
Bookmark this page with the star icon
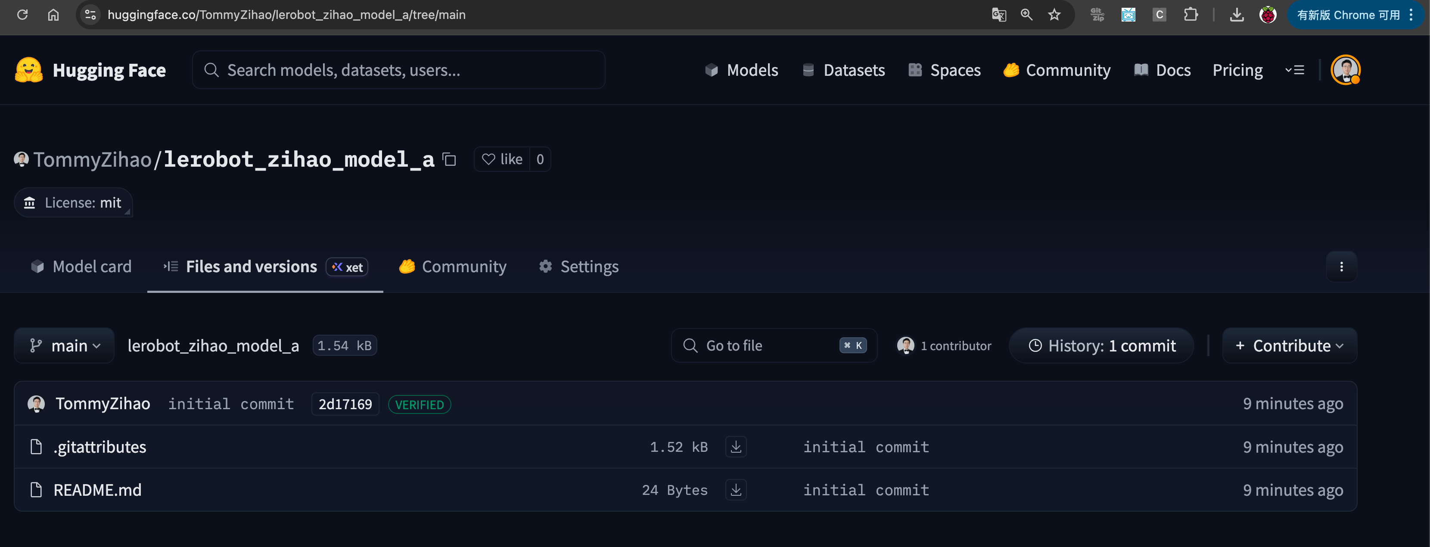coord(1054,15)
